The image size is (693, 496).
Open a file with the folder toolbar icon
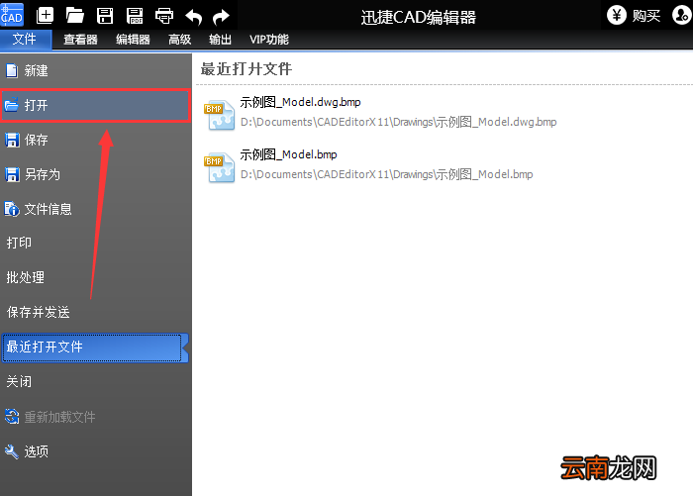(x=74, y=16)
